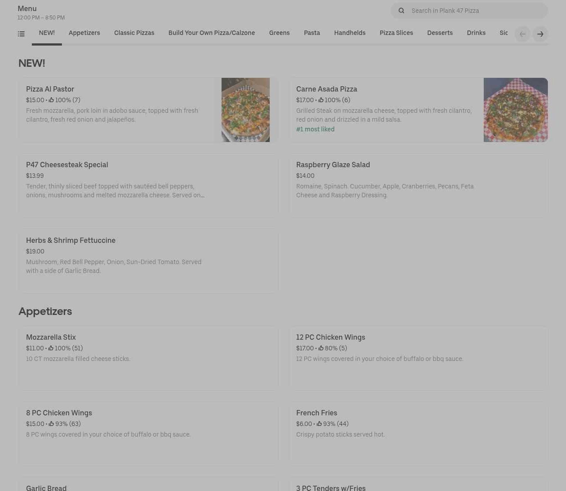Jump to the Pizza Slices tab
Image resolution: width=566 pixels, height=491 pixels.
pyautogui.click(x=396, y=33)
